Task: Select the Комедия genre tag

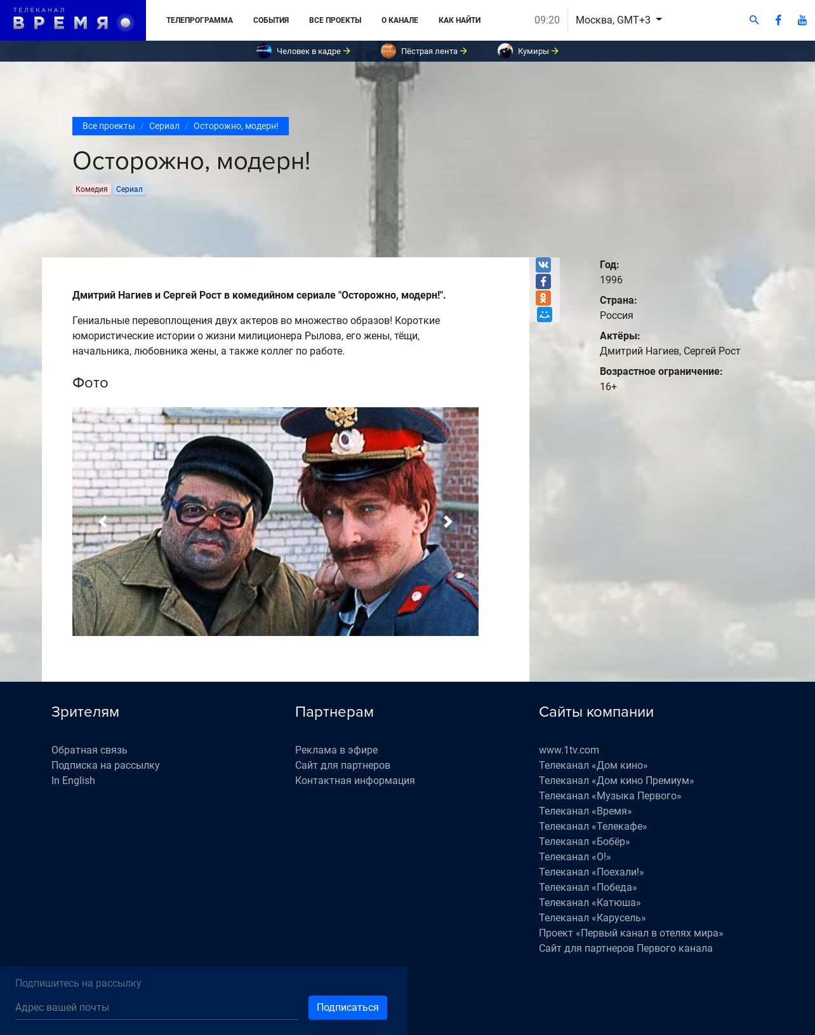Action: 91,189
